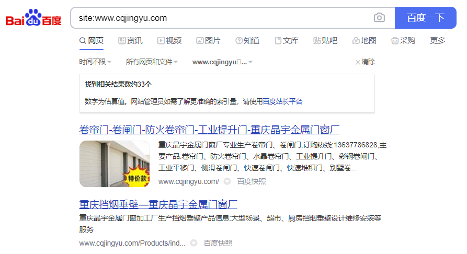467x254 pixels.
Task: Open 卷帘门-卷闸门 first result title
Action: point(209,130)
